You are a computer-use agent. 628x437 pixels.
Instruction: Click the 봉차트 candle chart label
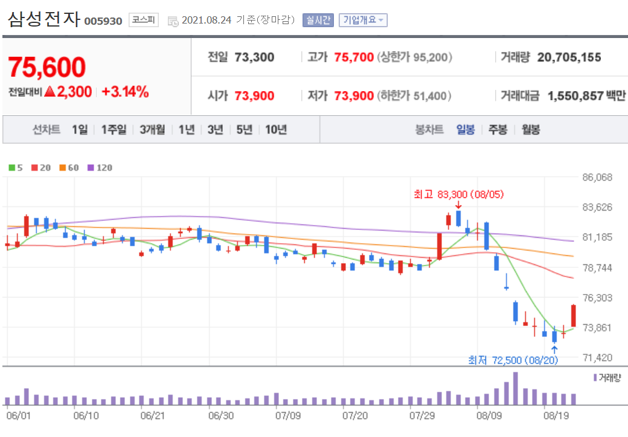[429, 130]
